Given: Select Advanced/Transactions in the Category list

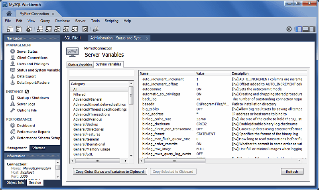Looking at the screenshot, I should point(91,115).
